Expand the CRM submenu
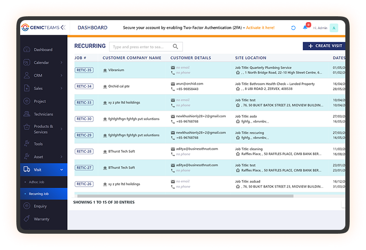Image resolution: width=366 pixels, height=250 pixels. pos(61,76)
